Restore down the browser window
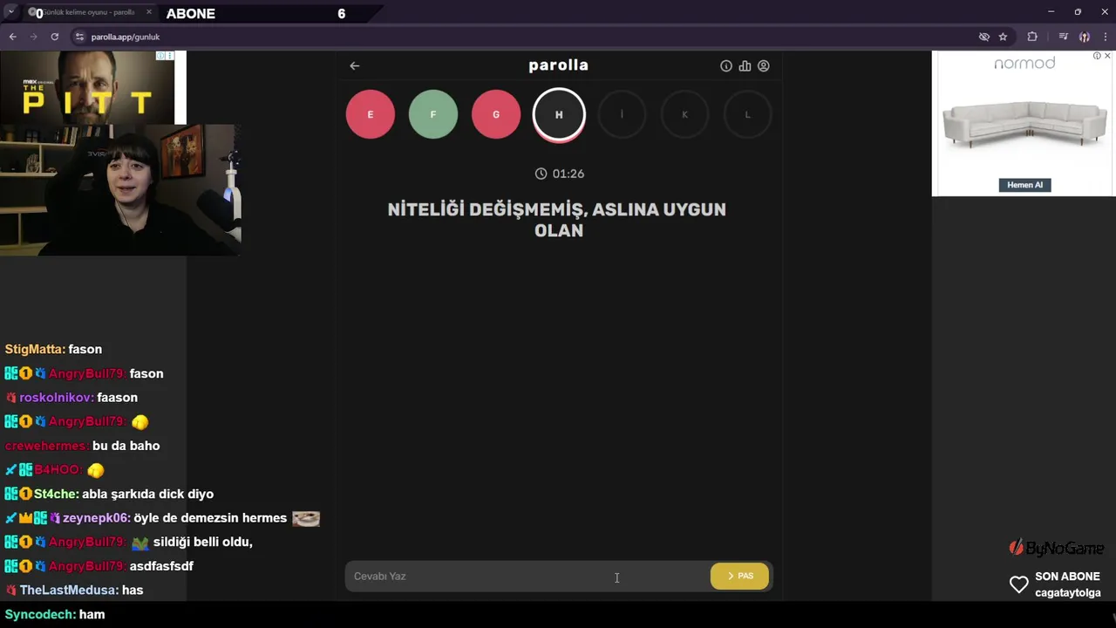 click(1078, 12)
